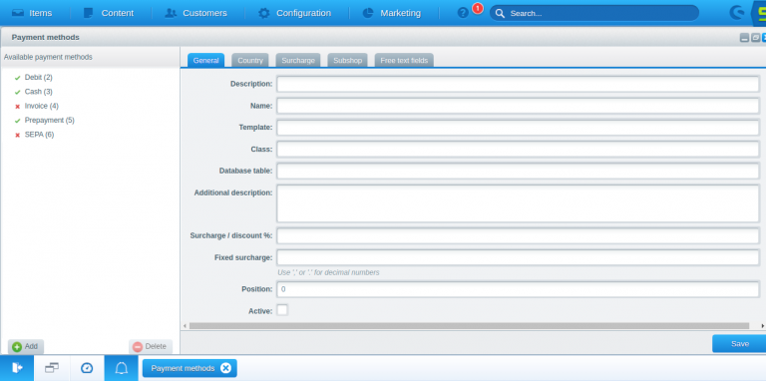The image size is (766, 381).
Task: Open the Content menu
Action: [x=109, y=13]
